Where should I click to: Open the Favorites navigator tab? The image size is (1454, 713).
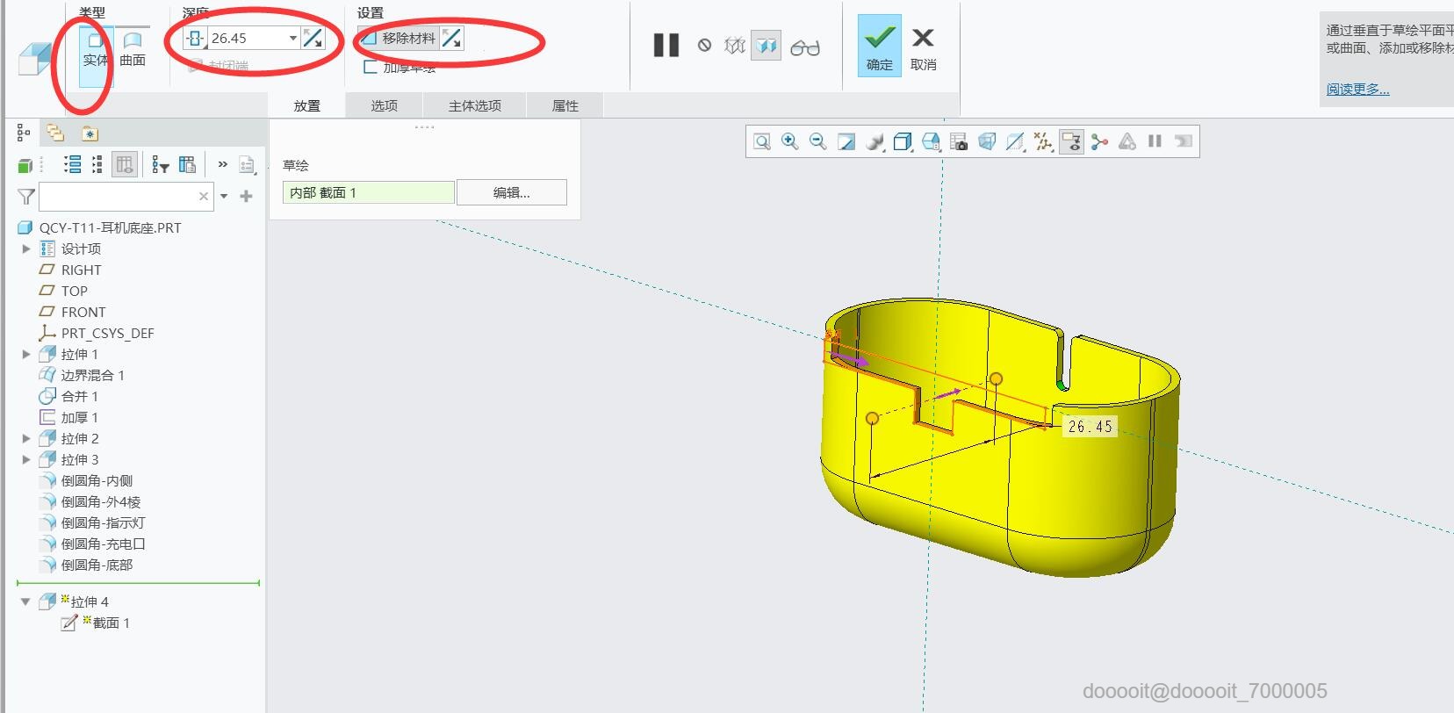pos(90,133)
